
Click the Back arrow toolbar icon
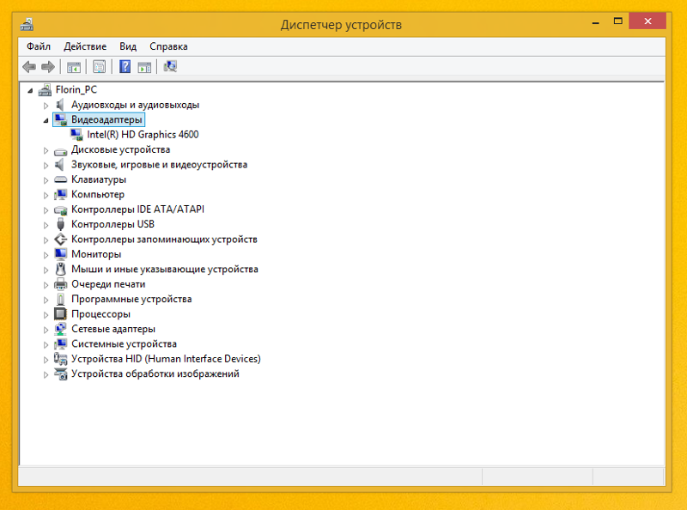pyautogui.click(x=29, y=67)
